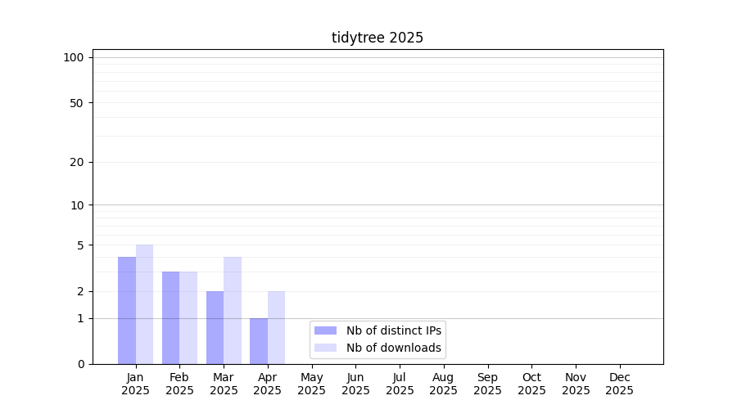Click the 'Jan 2025' x-axis label
Screen dimensions: 737x409
pos(135,384)
